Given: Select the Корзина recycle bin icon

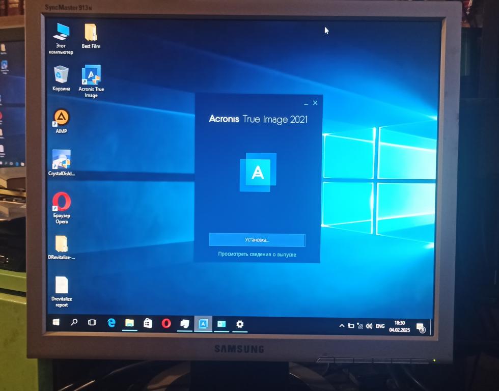Looking at the screenshot, I should point(61,78).
